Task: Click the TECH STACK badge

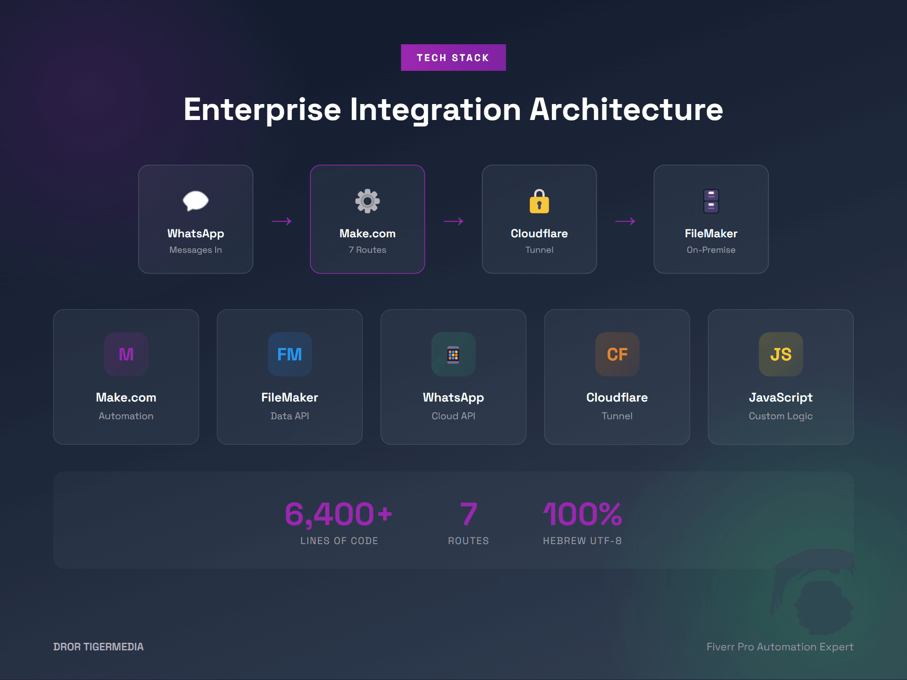Action: coord(453,57)
